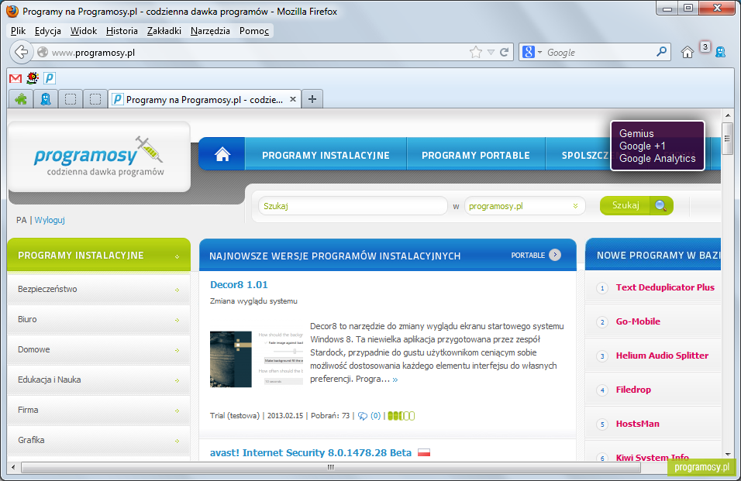The image size is (741, 481).
Task: Reload the page with the refresh icon
Action: (x=505, y=52)
